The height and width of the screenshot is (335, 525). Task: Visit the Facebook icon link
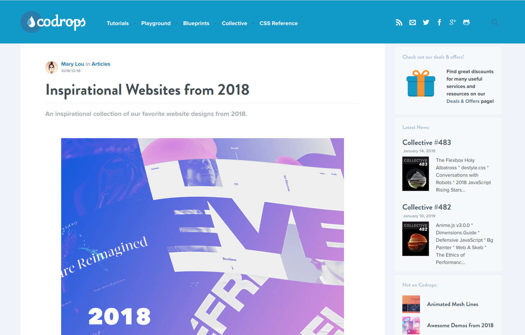(439, 23)
